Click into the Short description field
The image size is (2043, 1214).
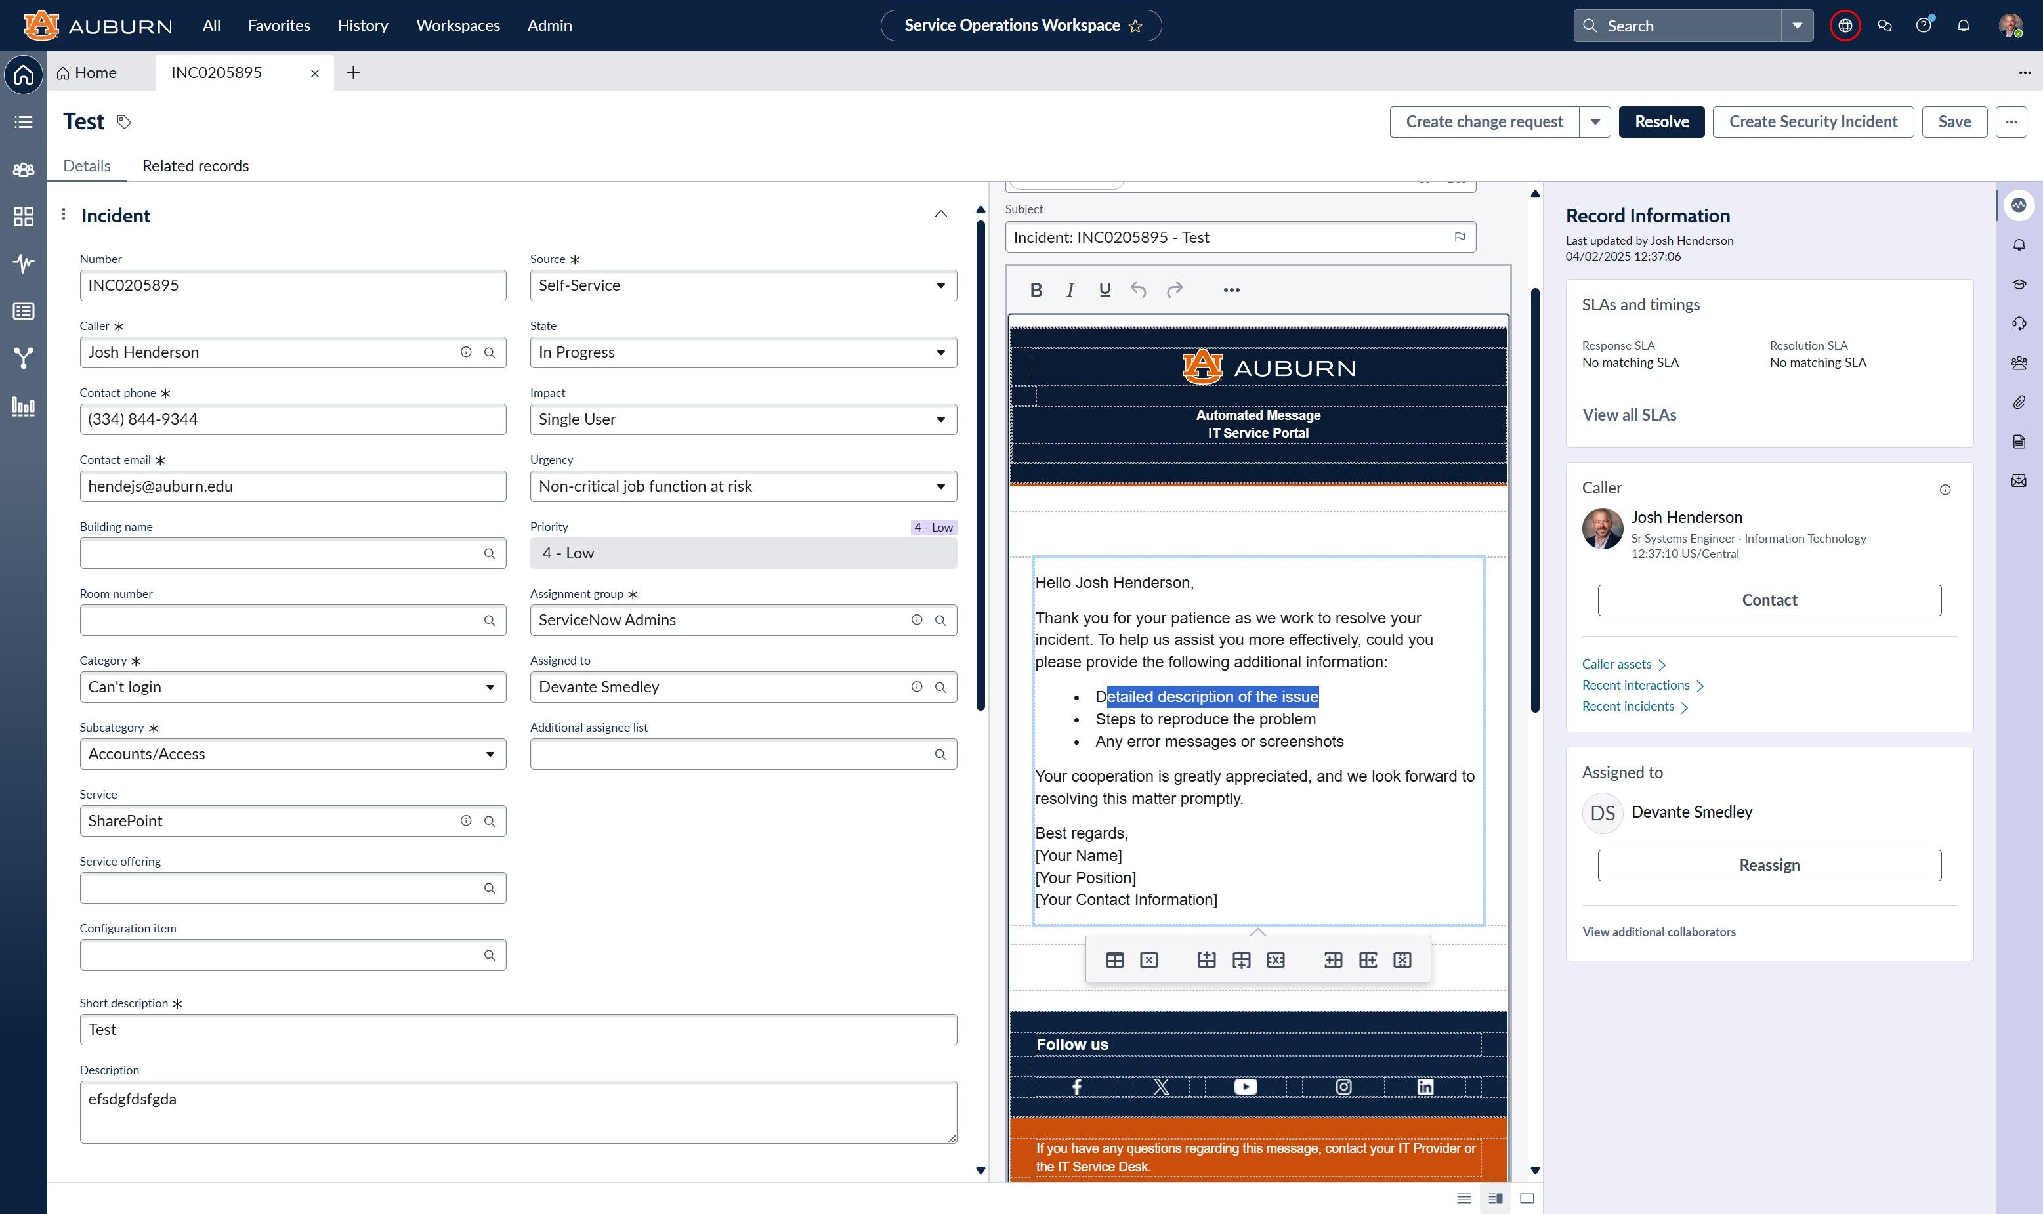[517, 1029]
